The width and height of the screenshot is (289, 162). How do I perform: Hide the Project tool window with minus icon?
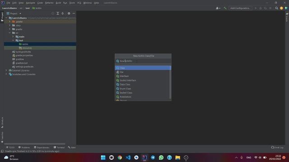[74, 13]
